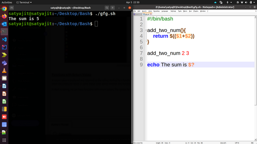Open the Tools menu in Notepad++
This screenshot has width=257, height=144.
(180, 11)
